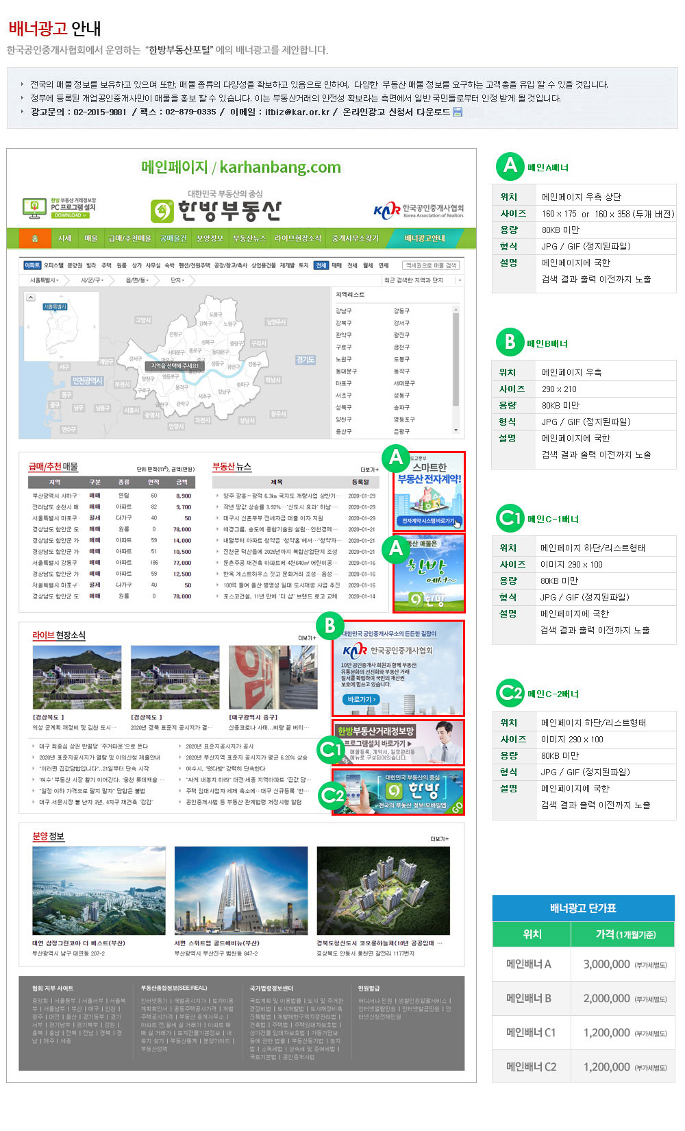Viewport: 685px width, 1131px height.
Task: Click the 온라인광고 신청서 다운로드 text link
Action: pos(397,112)
